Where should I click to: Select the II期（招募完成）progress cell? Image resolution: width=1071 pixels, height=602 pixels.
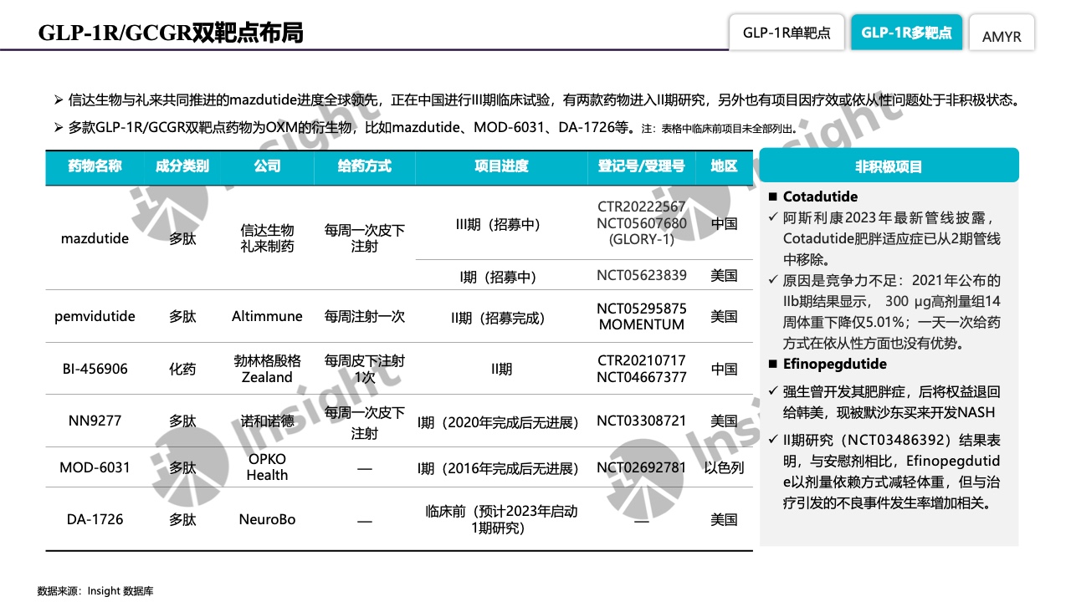pos(501,317)
